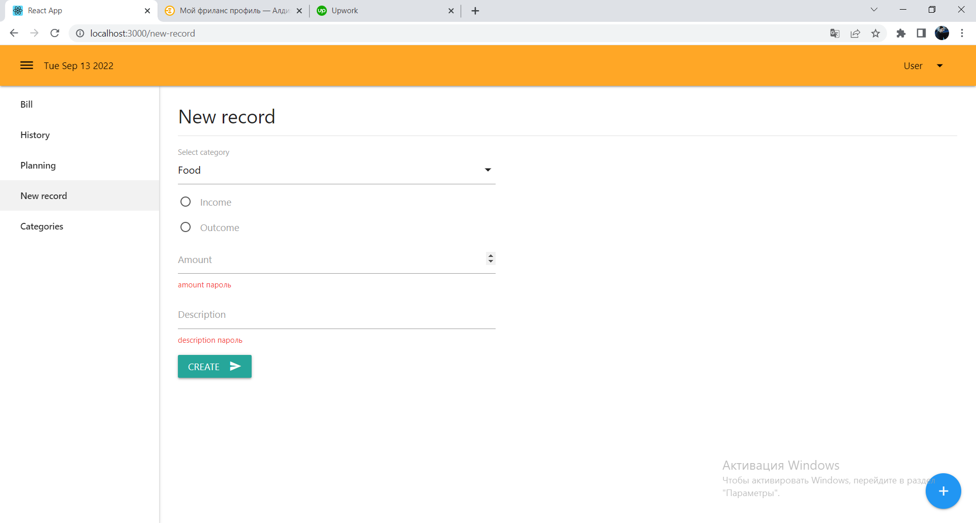Open Planning in the sidebar

click(x=80, y=165)
